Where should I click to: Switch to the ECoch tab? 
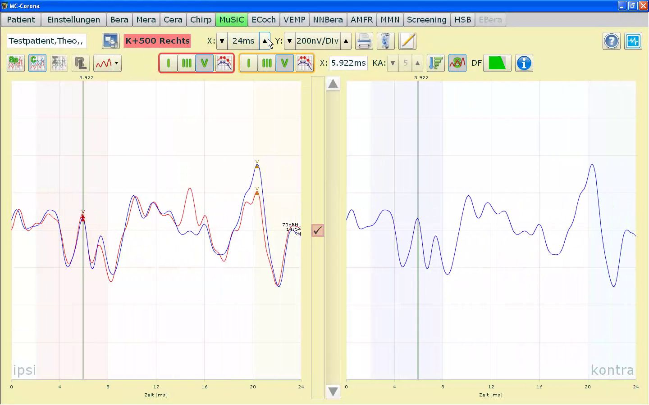coord(264,20)
